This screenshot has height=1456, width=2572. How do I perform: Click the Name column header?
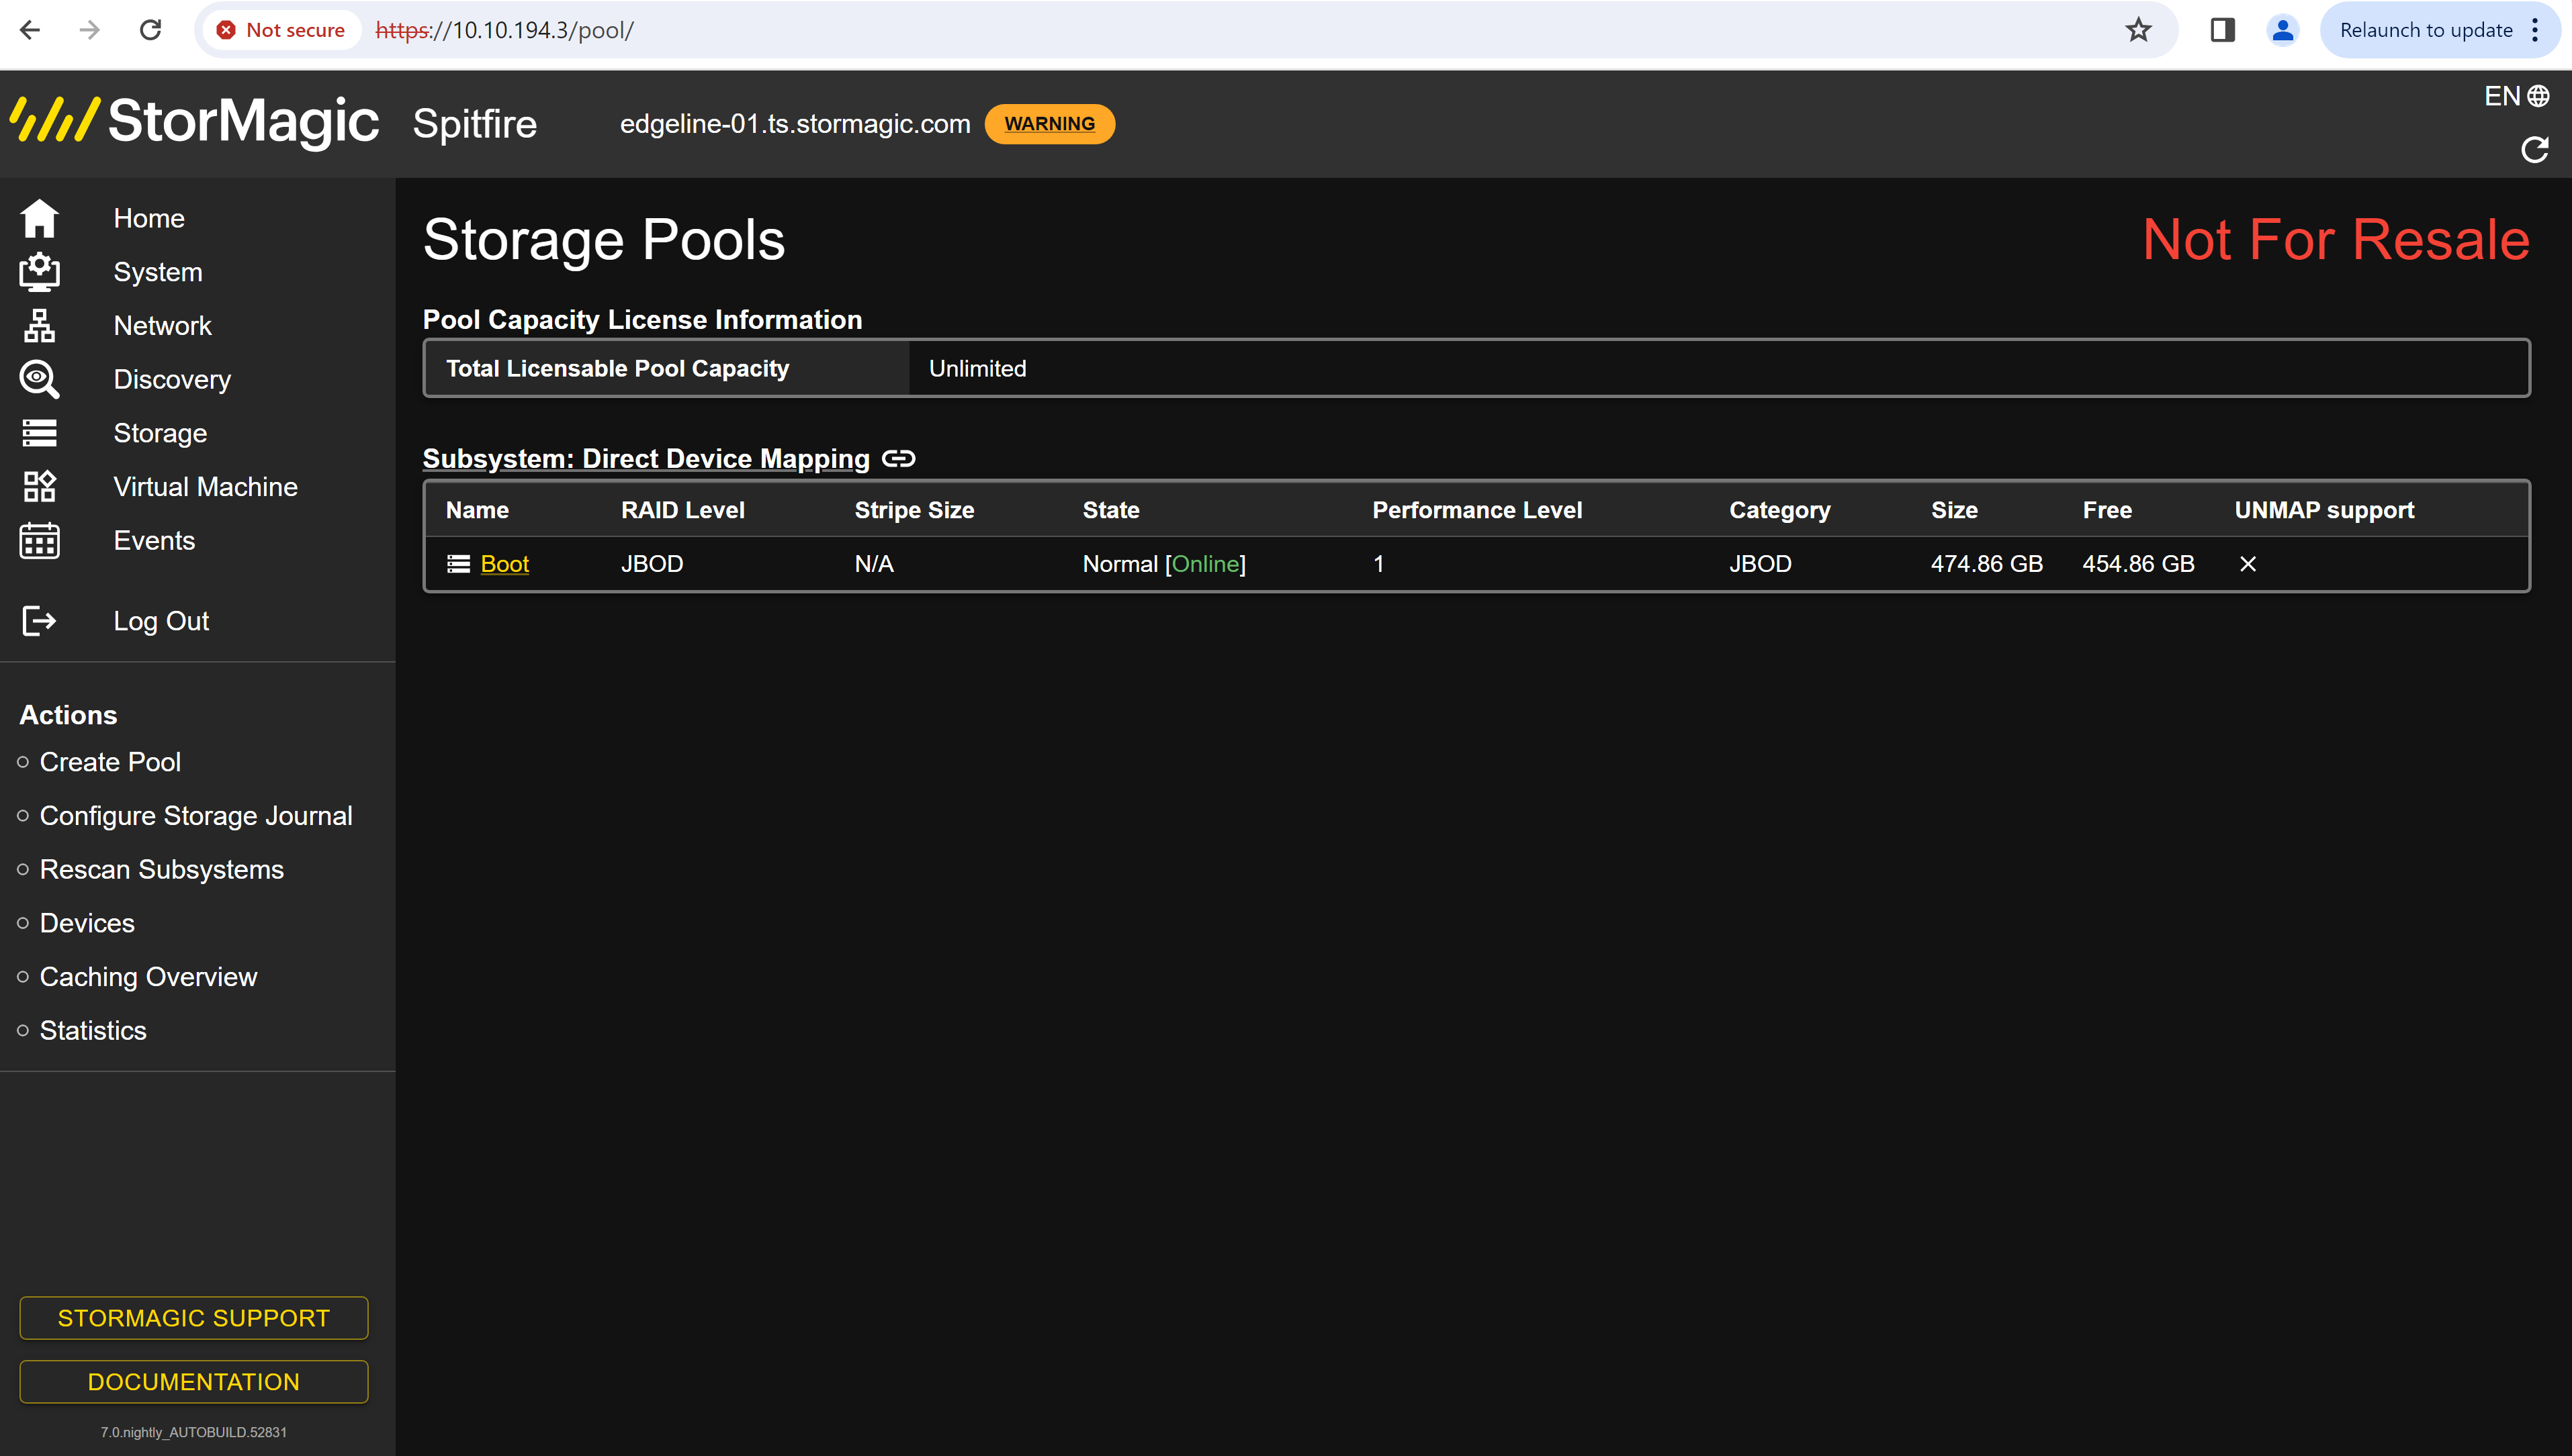(477, 510)
